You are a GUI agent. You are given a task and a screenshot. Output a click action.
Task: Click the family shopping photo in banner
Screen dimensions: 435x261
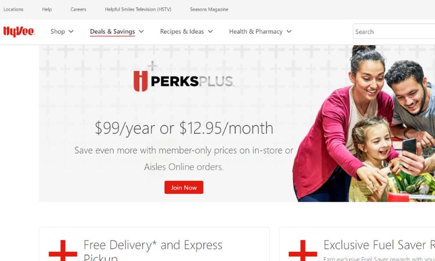(364, 124)
